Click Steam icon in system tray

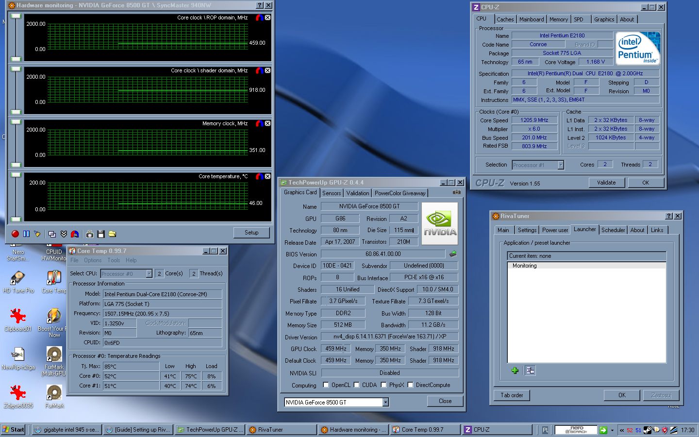point(648,430)
